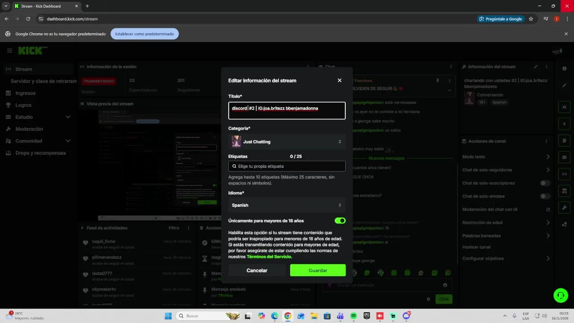Open the hamburger menu next to Kick logo
This screenshot has width=574, height=323.
pos(9,51)
